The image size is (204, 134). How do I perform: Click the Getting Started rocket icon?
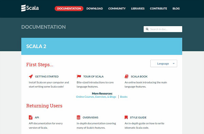tap(31, 76)
